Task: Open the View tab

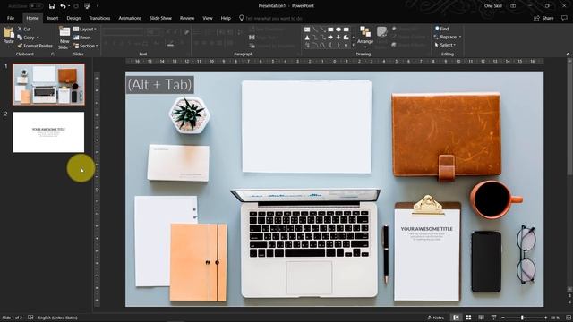Action: point(208,18)
